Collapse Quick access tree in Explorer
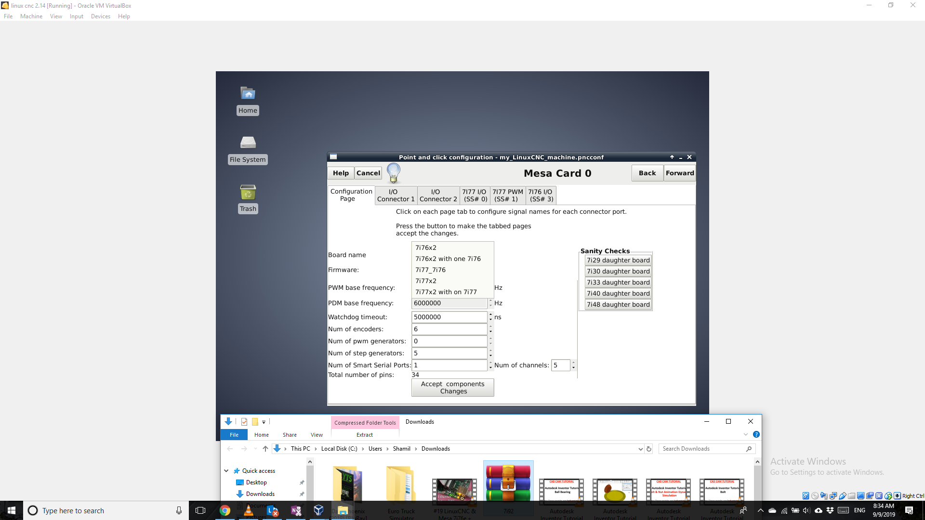Image resolution: width=925 pixels, height=520 pixels. pyautogui.click(x=226, y=471)
